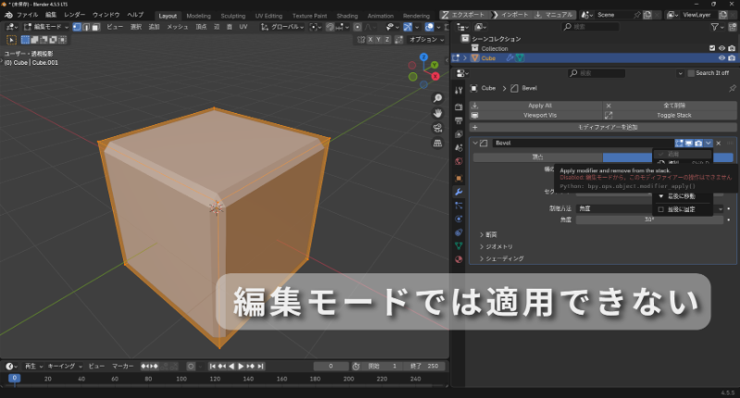This screenshot has height=398, width=740.
Task: Open Object Constraints tab icon
Action: pyautogui.click(x=458, y=232)
